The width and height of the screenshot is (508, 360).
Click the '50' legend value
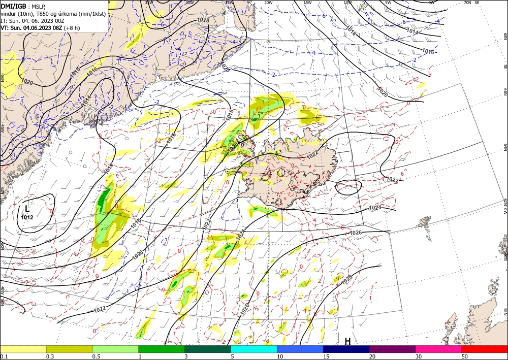(464, 356)
